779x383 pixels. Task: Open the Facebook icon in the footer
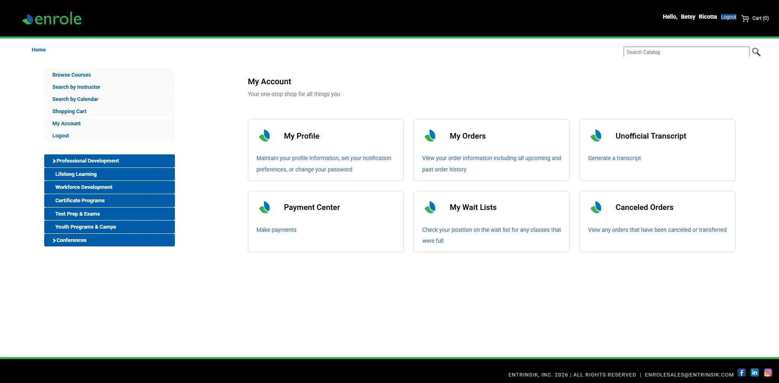[x=742, y=372]
